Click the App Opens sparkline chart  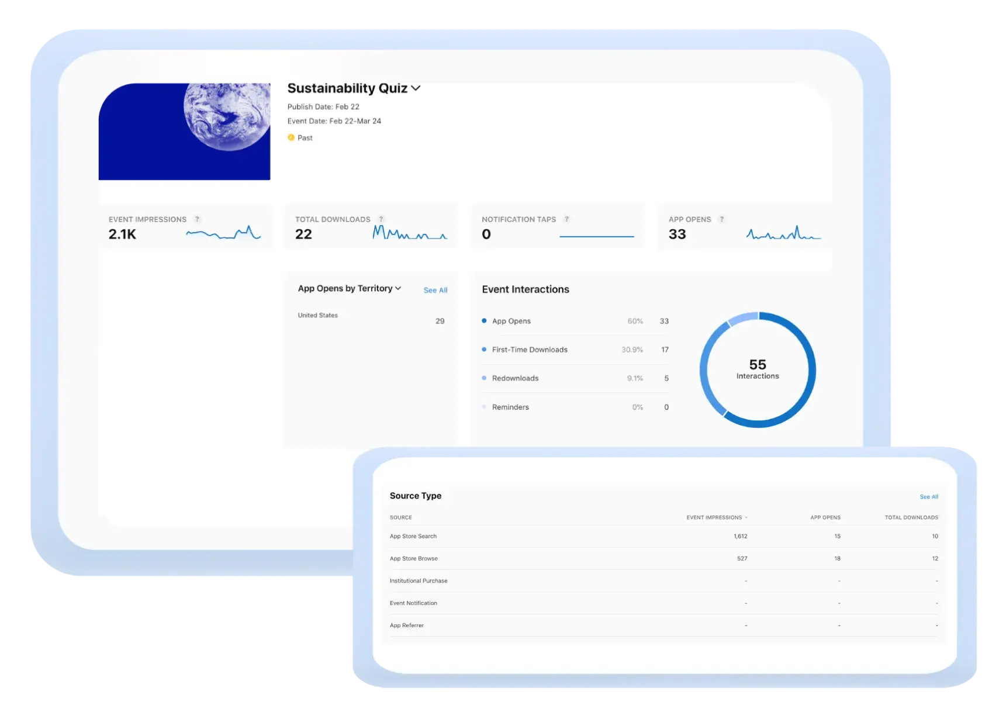[783, 234]
